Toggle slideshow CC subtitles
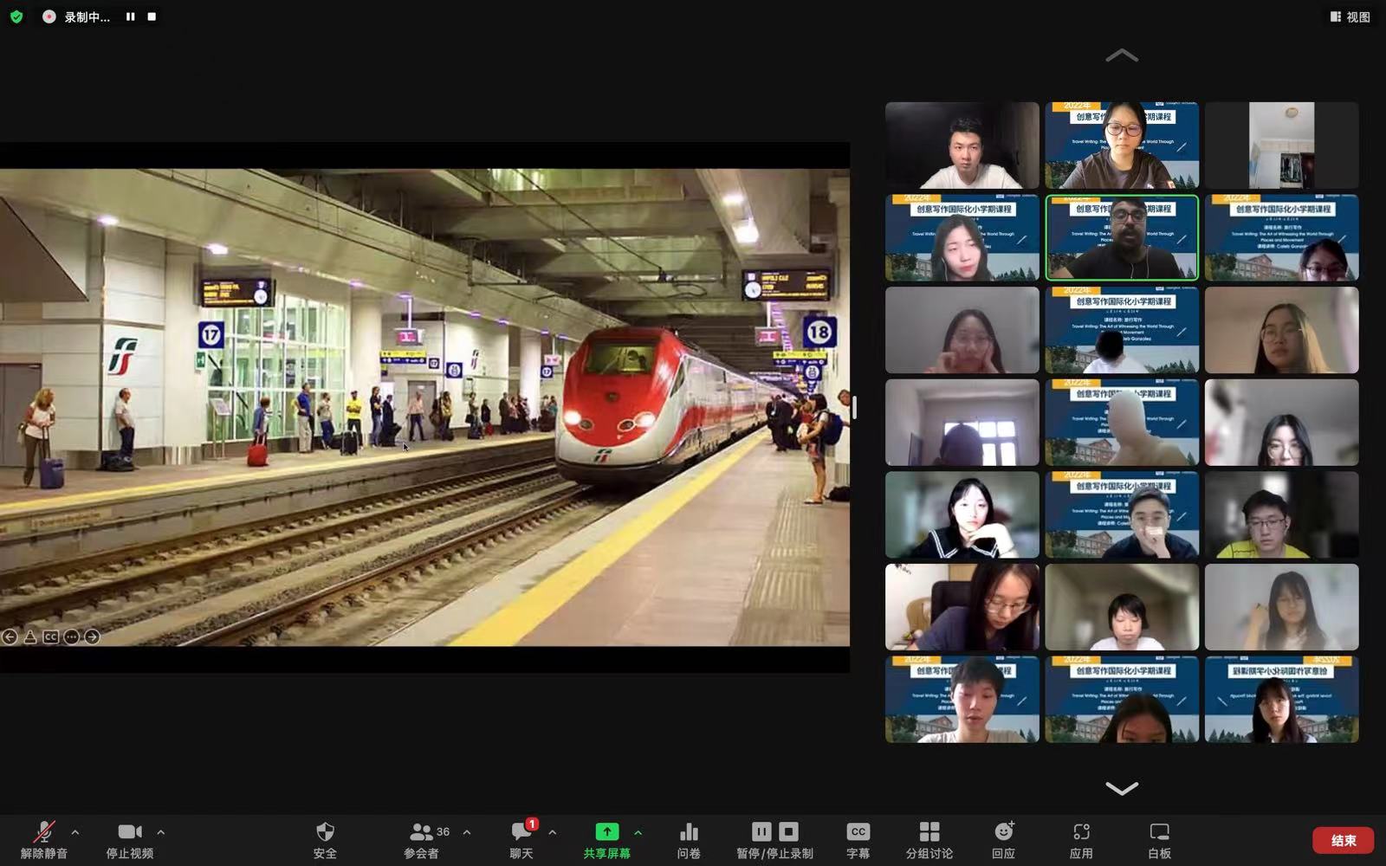The height and width of the screenshot is (866, 1386). [51, 637]
